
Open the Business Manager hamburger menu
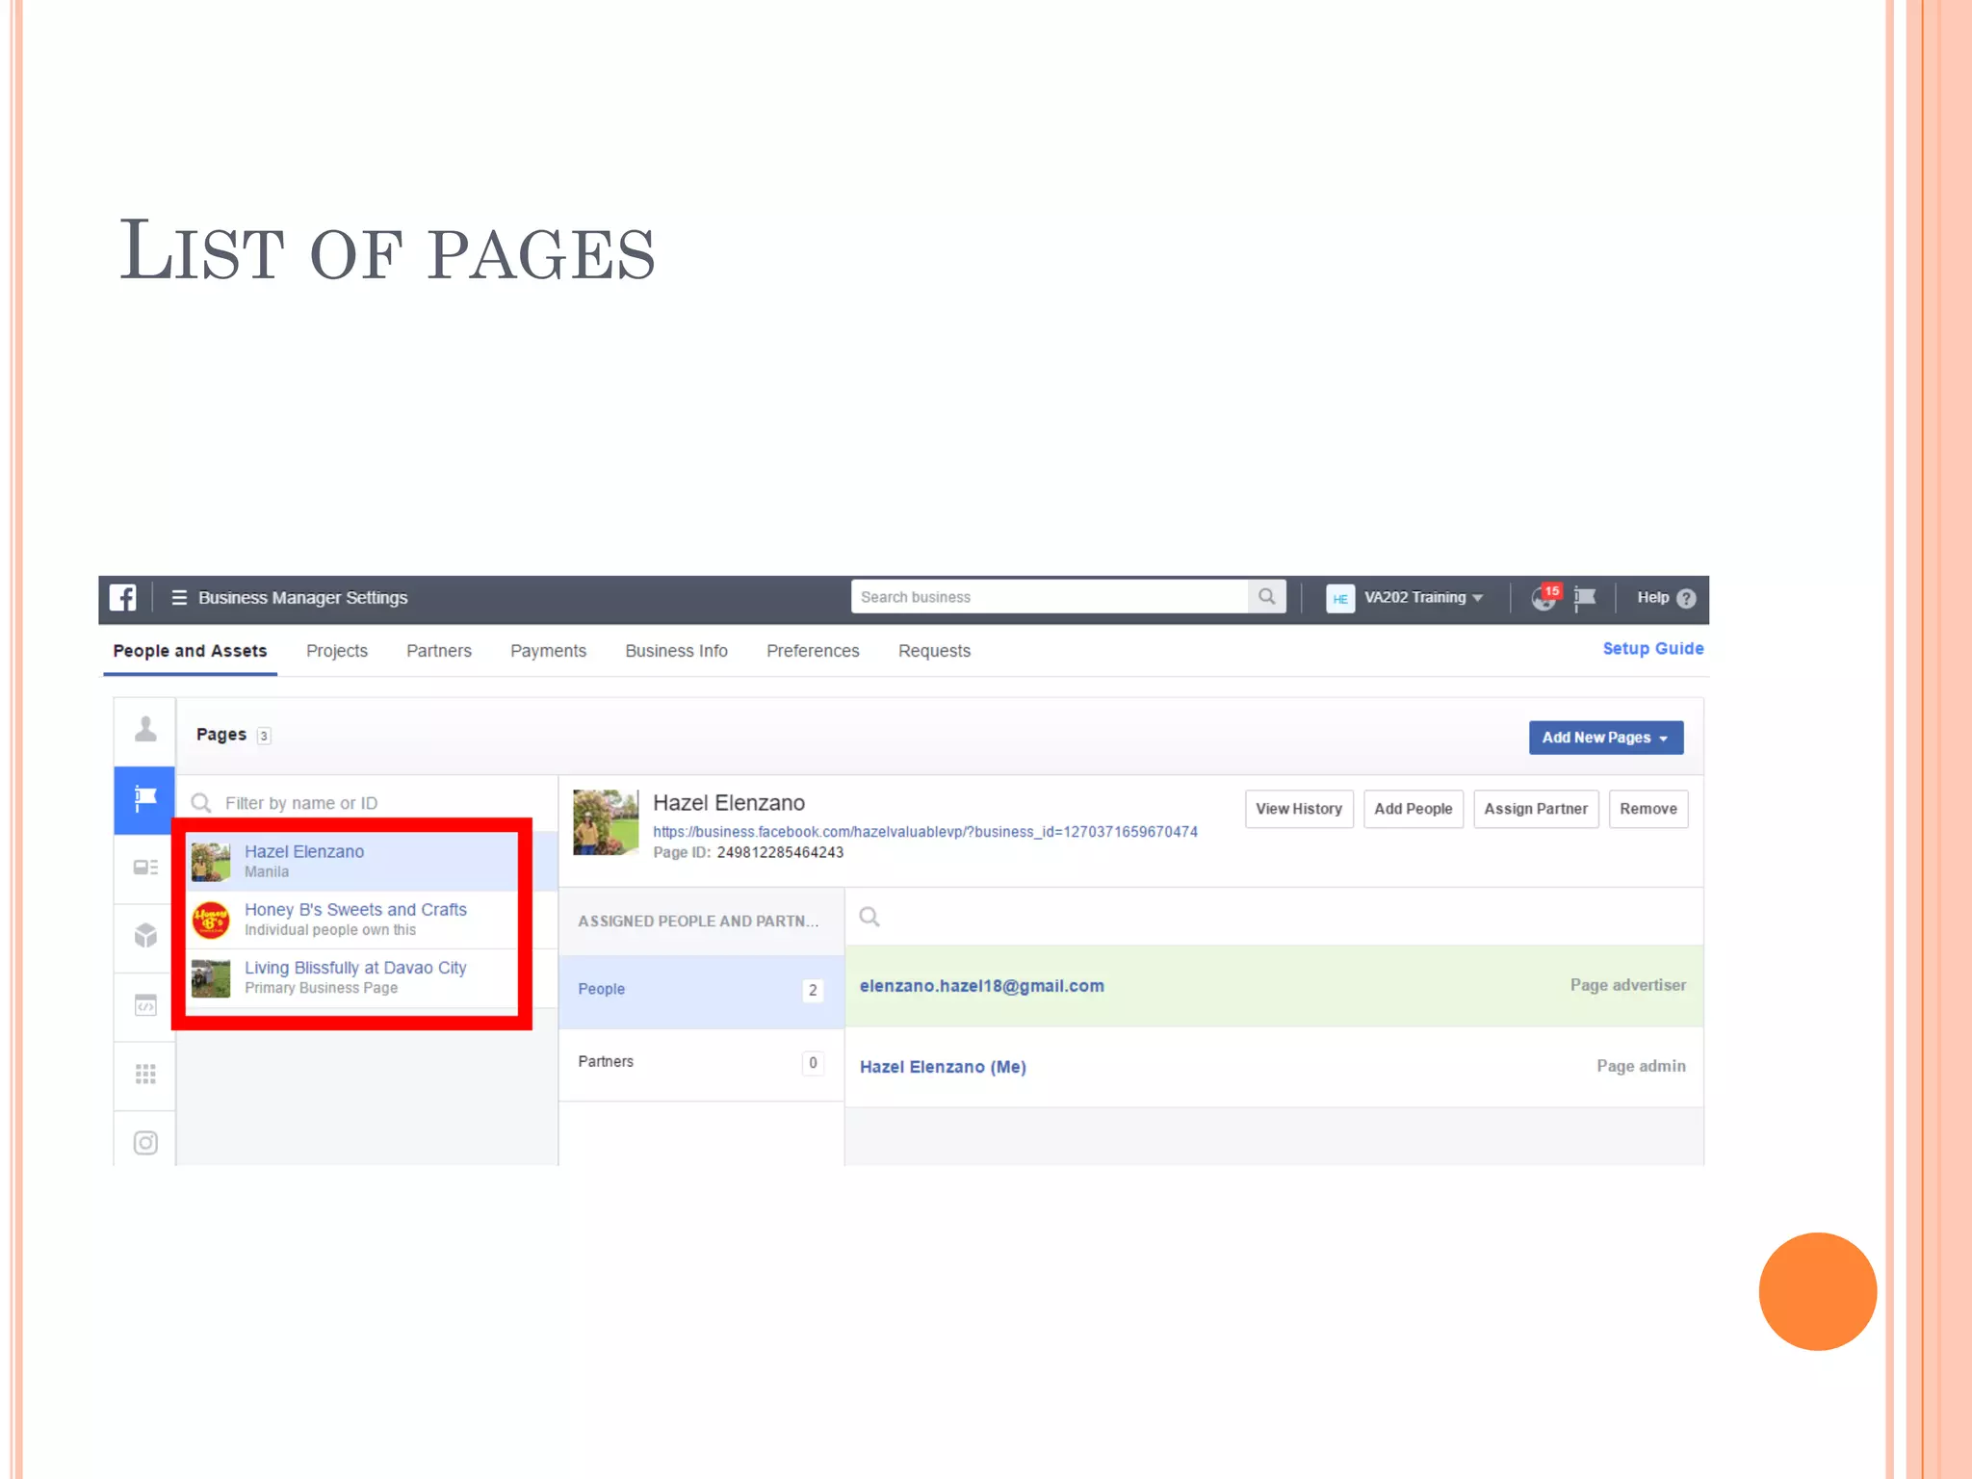[179, 598]
